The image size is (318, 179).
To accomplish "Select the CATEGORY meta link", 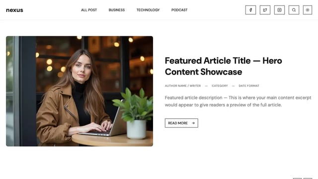I will coord(220,86).
